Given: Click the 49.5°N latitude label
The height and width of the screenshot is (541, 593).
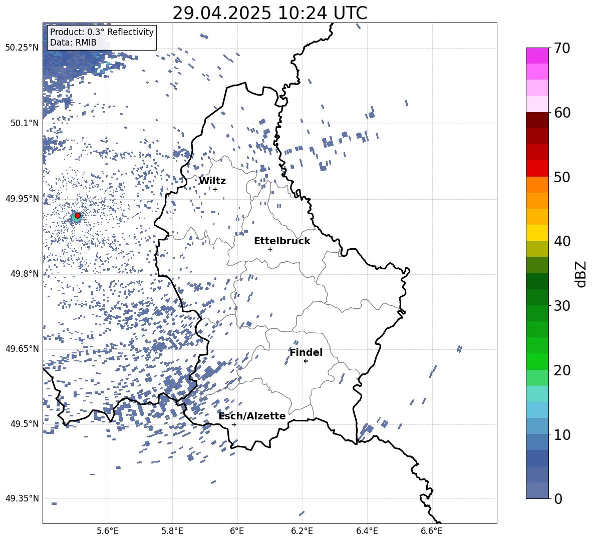Looking at the screenshot, I should (25, 423).
